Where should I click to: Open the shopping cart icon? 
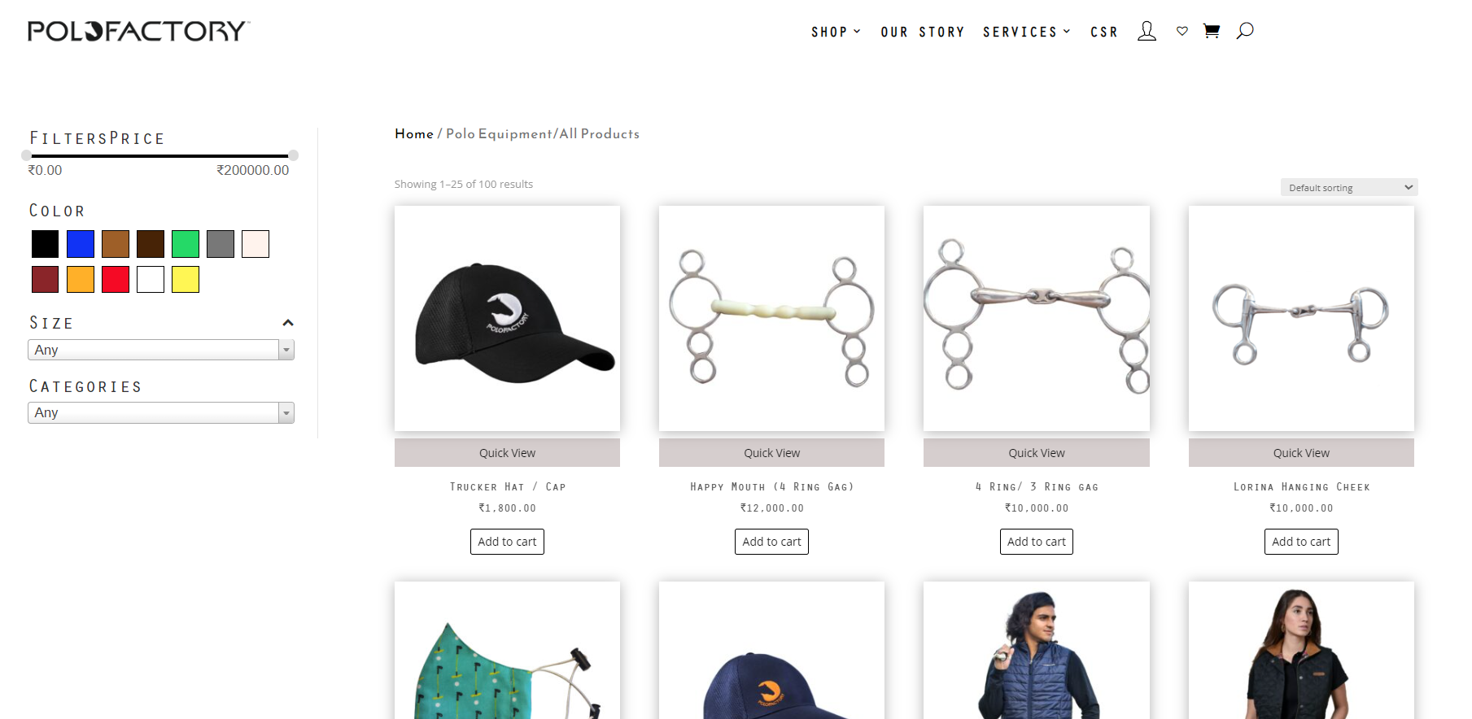tap(1212, 31)
